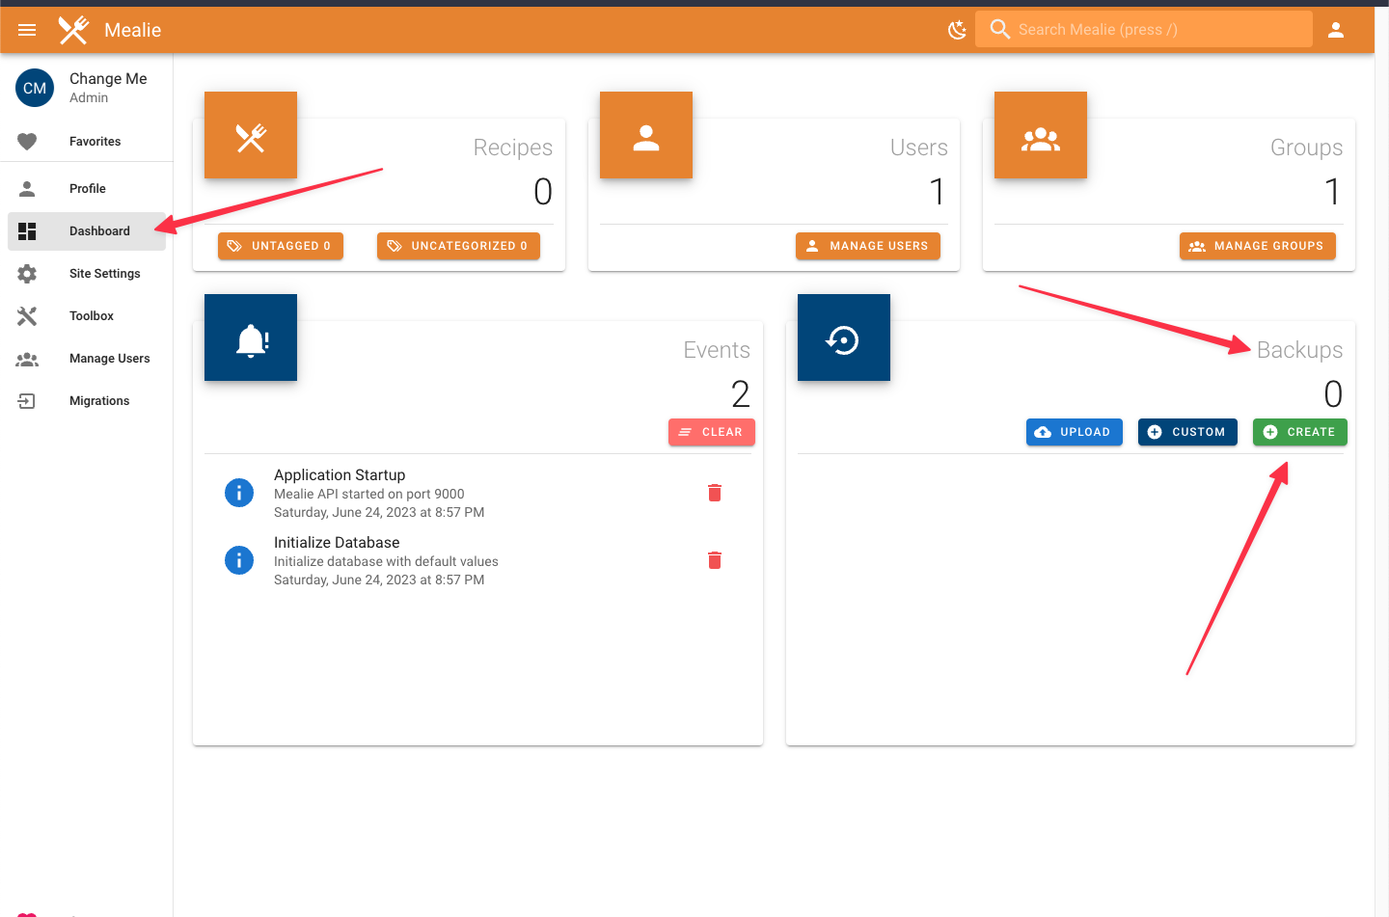This screenshot has width=1389, height=917.
Task: Click the Mealie fork-and-knife logo
Action: tap(73, 30)
